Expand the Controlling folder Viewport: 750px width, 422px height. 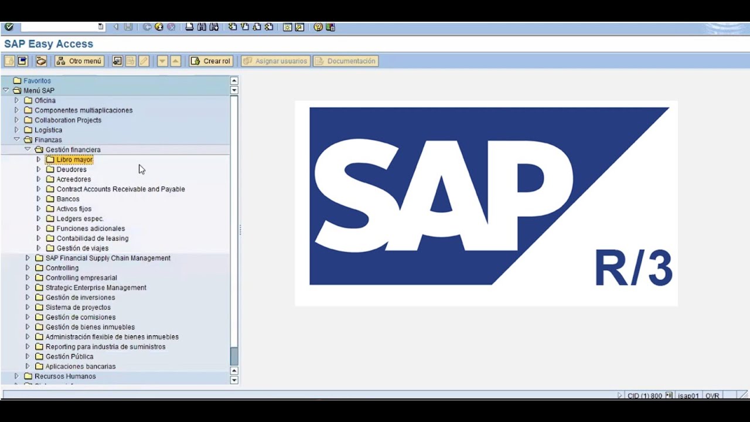(x=28, y=268)
